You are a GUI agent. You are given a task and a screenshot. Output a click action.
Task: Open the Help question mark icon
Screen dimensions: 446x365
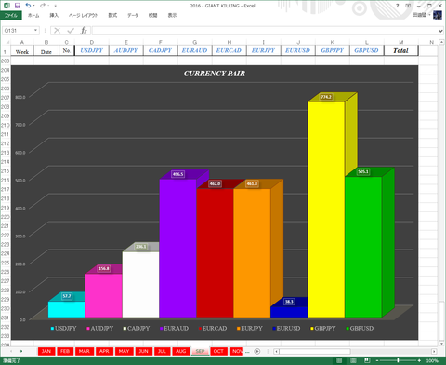[x=398, y=6]
